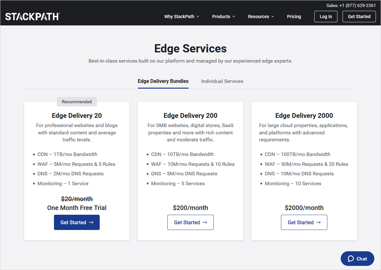Click Get Started in the header
Viewport: 381px width, 270px height.
pyautogui.click(x=359, y=17)
